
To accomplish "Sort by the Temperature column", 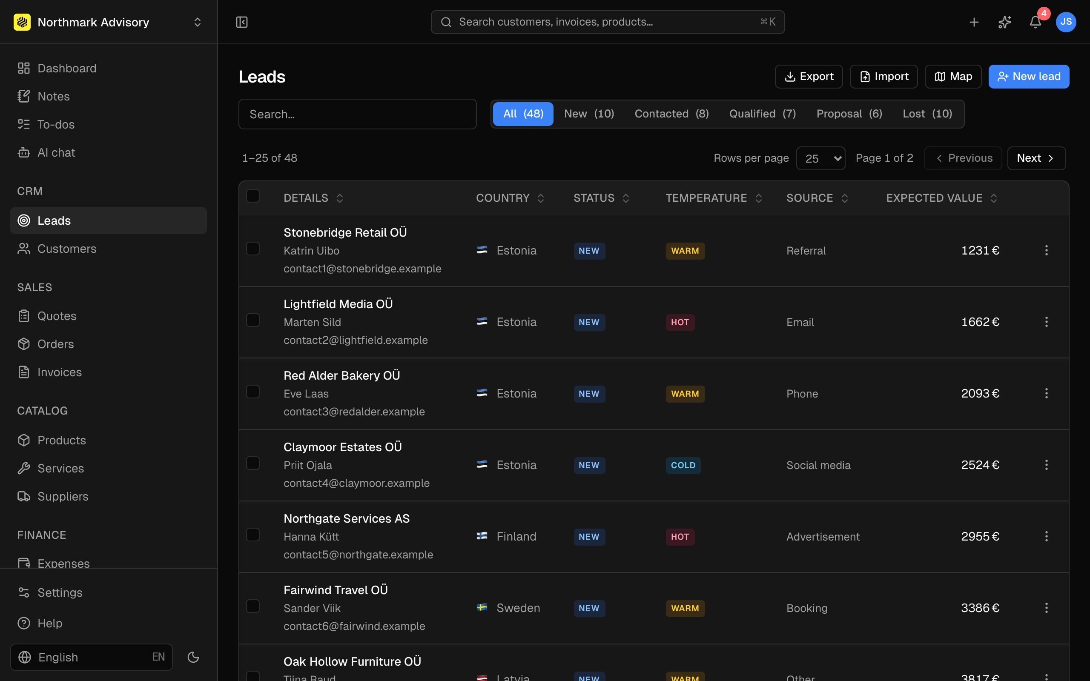I will (714, 198).
